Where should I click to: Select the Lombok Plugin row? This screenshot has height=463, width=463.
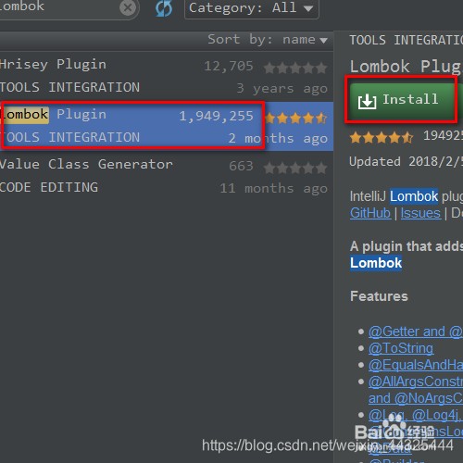point(167,126)
